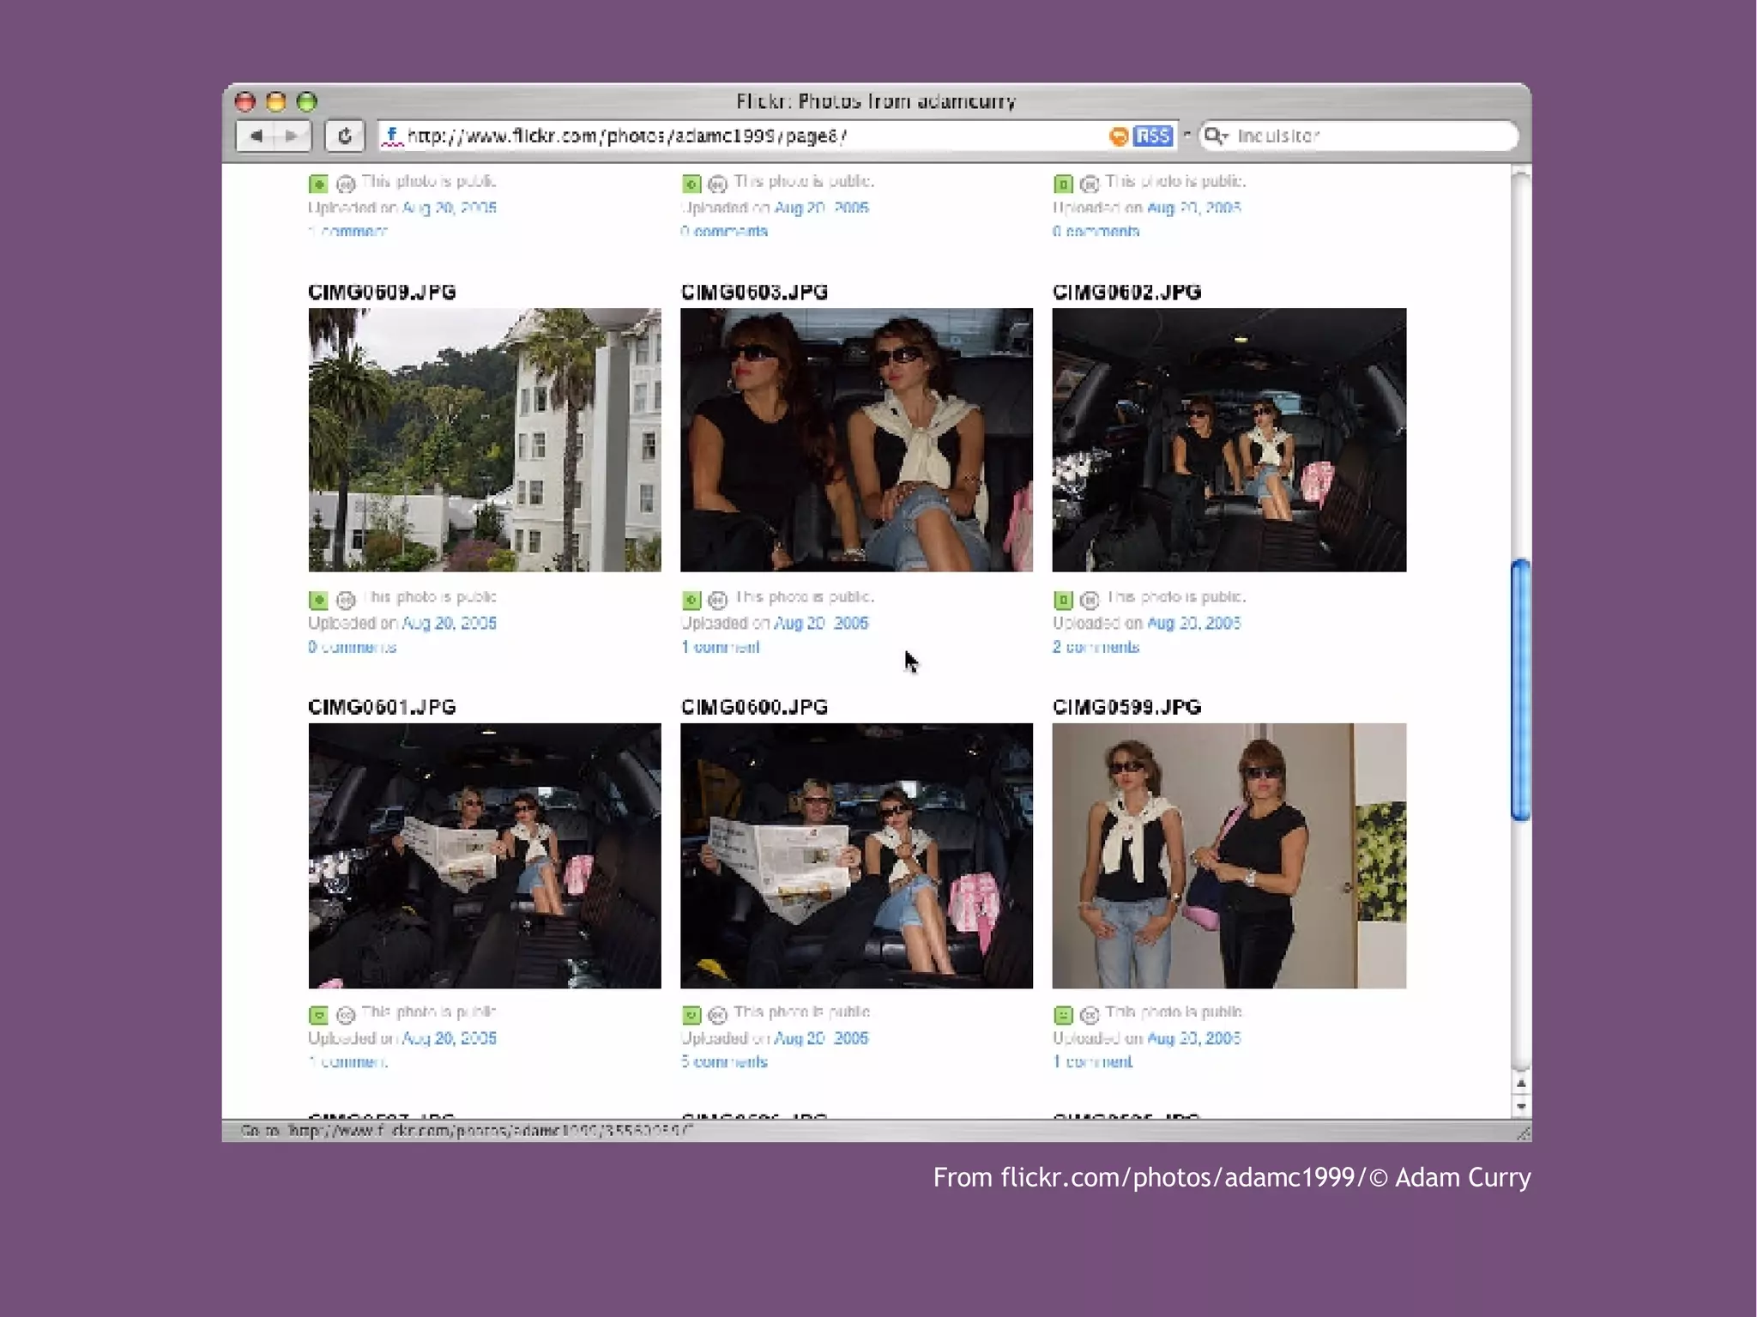Open the search magnifier dropdown menu
This screenshot has height=1317, width=1757.
coord(1216,136)
